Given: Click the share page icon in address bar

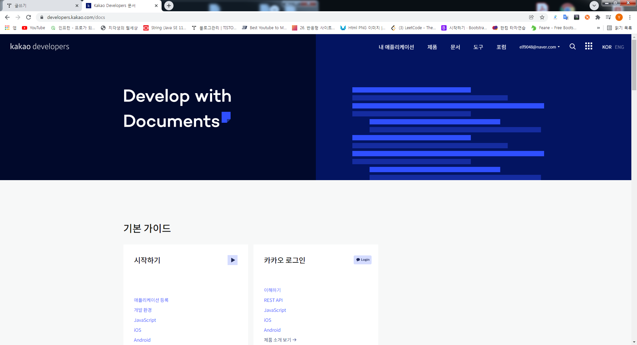Looking at the screenshot, I should (531, 17).
